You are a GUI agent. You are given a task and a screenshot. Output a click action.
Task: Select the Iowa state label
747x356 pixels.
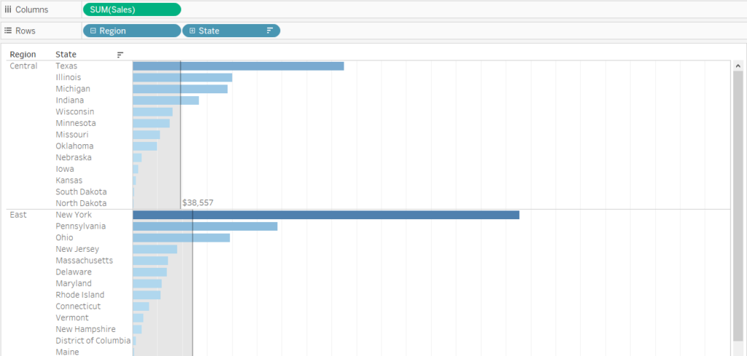point(65,169)
